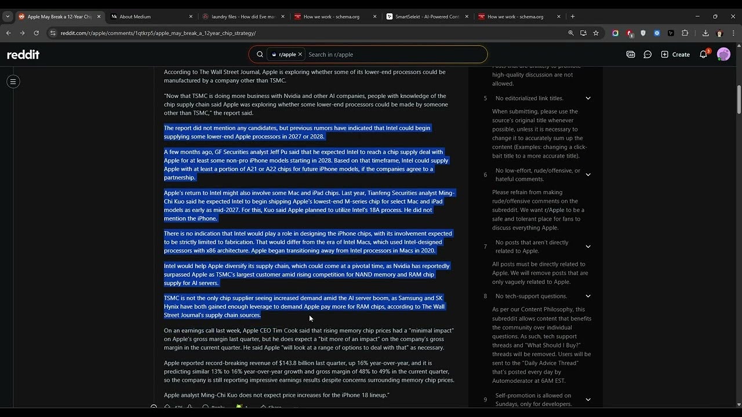The image size is (742, 417).
Task: Click the address bar URL
Action: point(158,33)
